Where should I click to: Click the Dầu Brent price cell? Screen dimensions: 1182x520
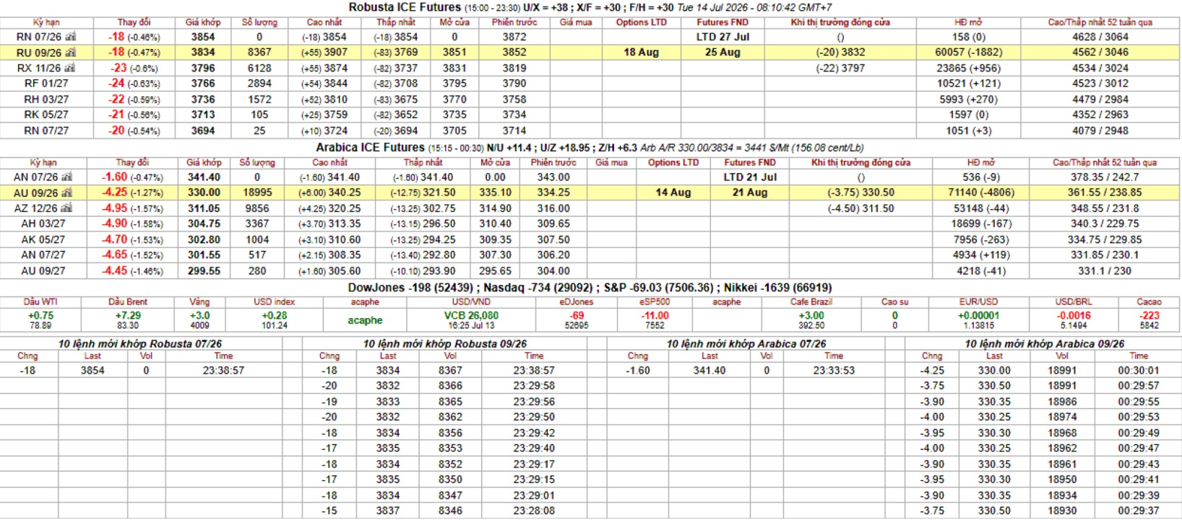click(x=128, y=320)
